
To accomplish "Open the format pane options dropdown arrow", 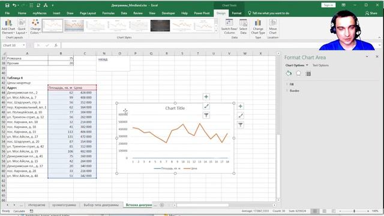I will [x=367, y=56].
